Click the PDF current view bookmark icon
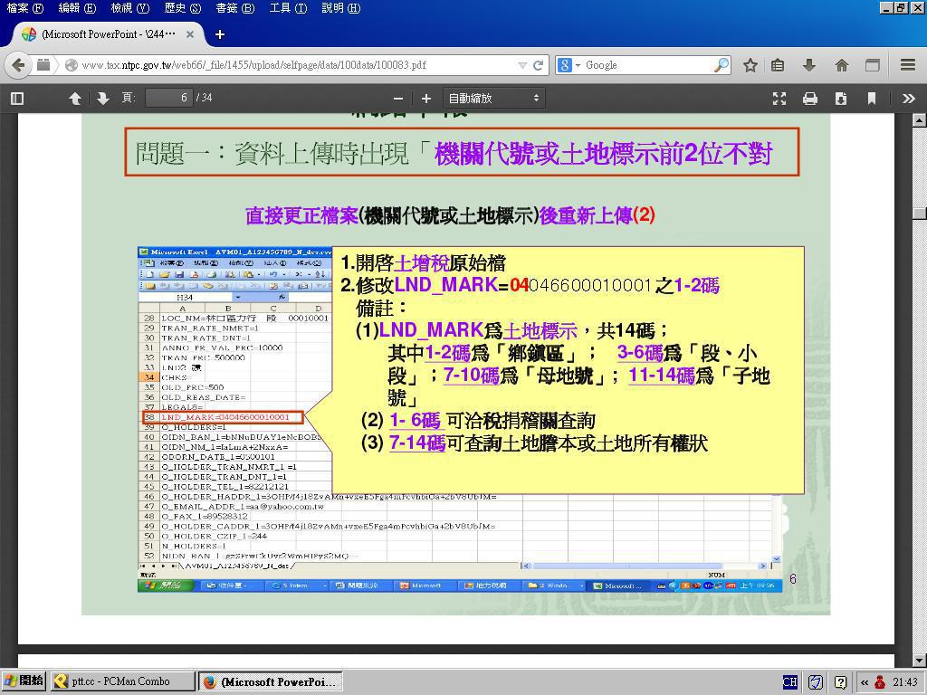927x695 pixels. click(872, 99)
